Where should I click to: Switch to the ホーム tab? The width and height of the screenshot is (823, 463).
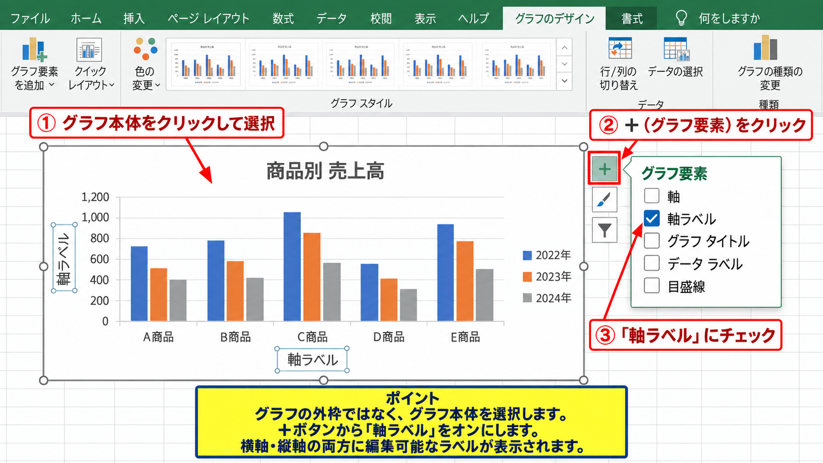pyautogui.click(x=86, y=19)
